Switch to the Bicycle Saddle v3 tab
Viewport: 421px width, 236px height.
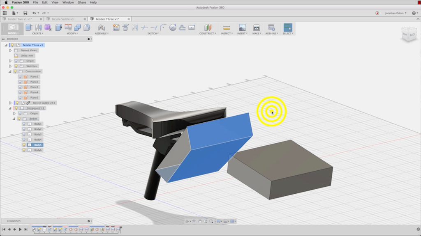tap(63, 19)
